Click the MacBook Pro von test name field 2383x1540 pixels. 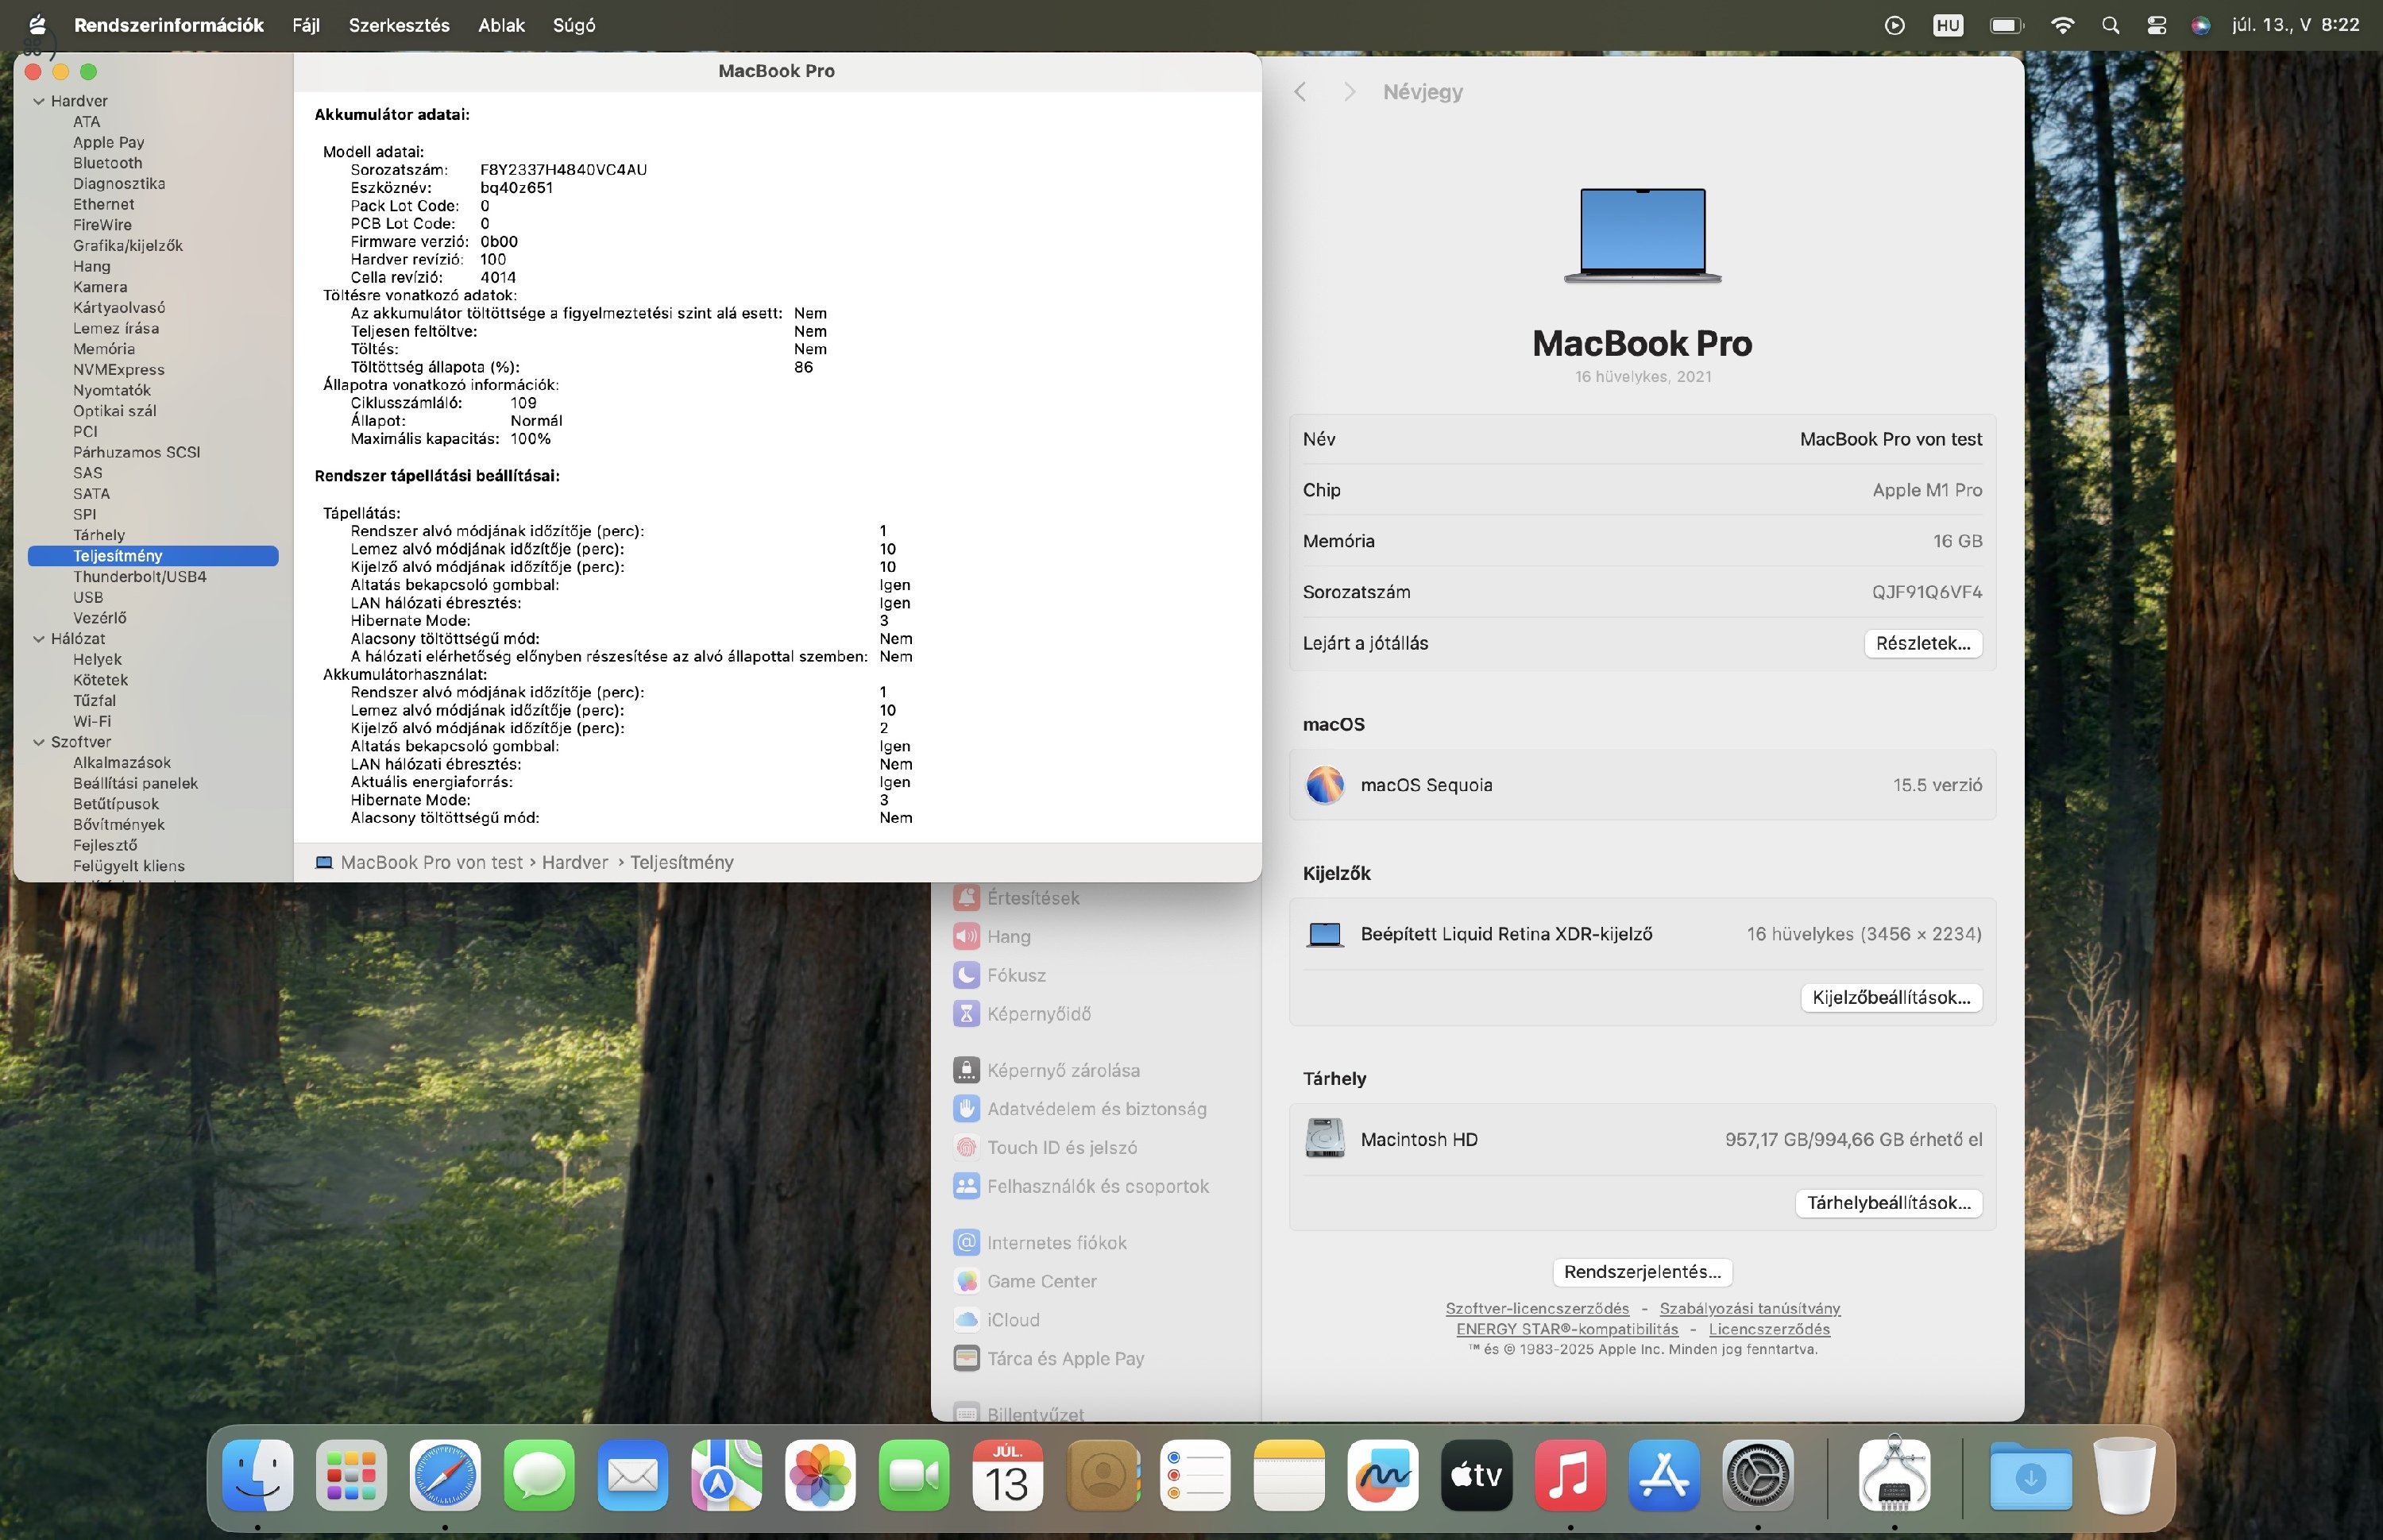point(1890,439)
